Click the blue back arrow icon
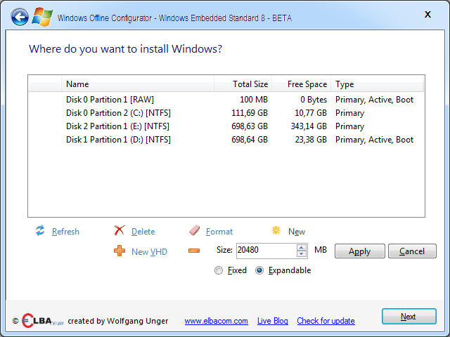This screenshot has width=450, height=337. tap(20, 17)
